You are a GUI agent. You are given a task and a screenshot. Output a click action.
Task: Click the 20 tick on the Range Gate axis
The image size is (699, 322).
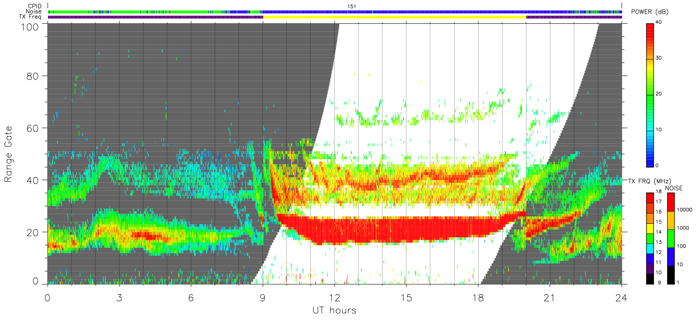[33, 232]
